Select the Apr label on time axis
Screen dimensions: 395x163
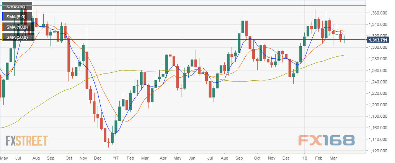[162, 157]
